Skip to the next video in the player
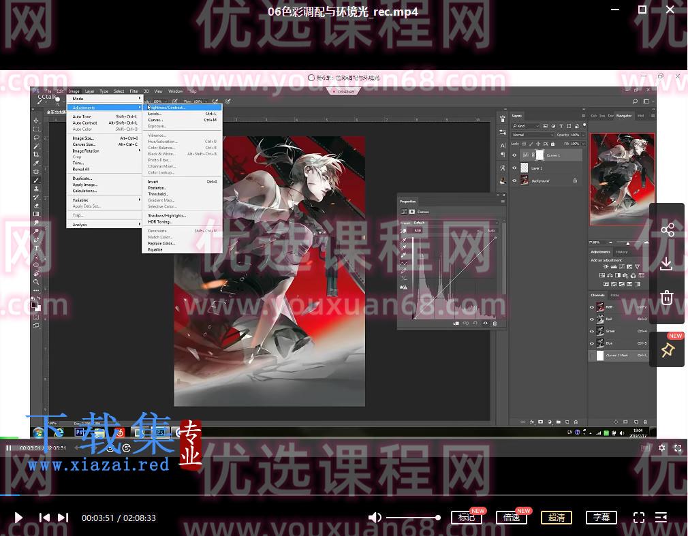Image resolution: width=688 pixels, height=536 pixels. click(63, 518)
